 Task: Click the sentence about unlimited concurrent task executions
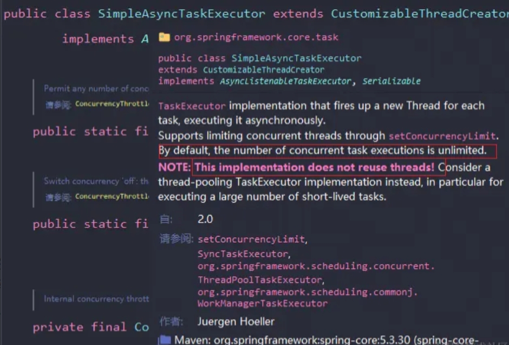click(323, 151)
